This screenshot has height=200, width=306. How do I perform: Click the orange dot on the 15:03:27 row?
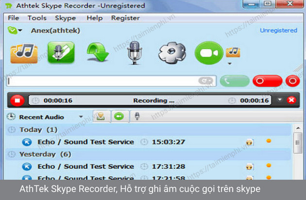269,141
